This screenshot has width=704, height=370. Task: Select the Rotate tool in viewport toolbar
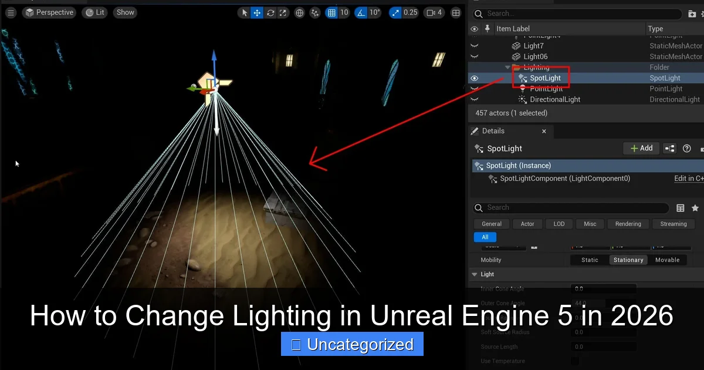pos(270,12)
